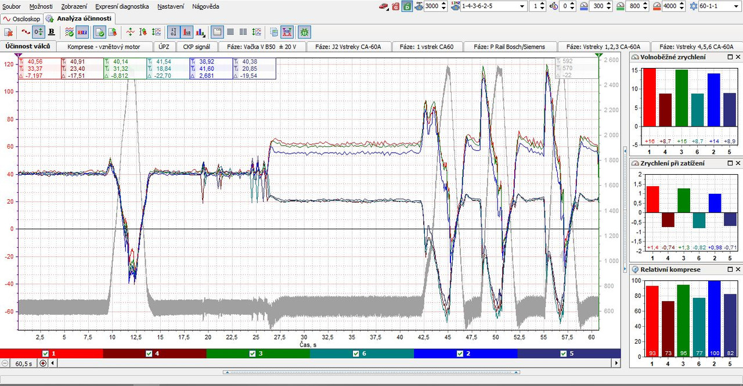Viewport: 743px width, 386px height.
Task: Open the Možnosti menu
Action: pos(41,6)
